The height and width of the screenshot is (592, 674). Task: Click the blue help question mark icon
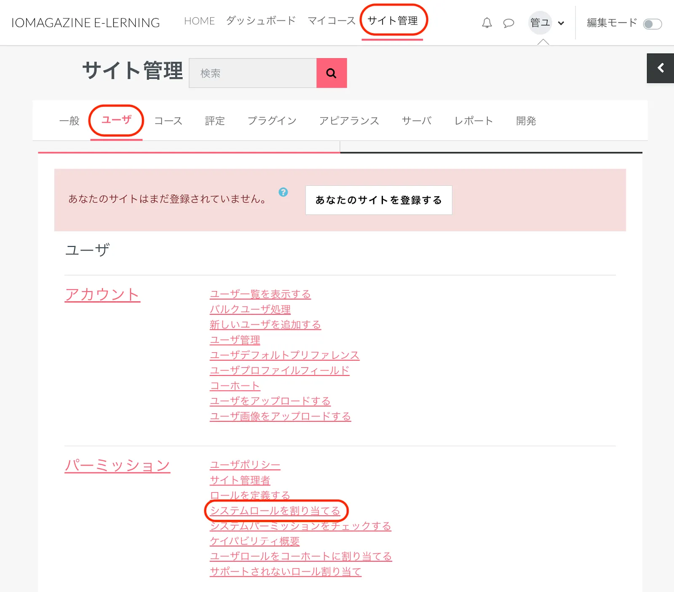pos(283,192)
